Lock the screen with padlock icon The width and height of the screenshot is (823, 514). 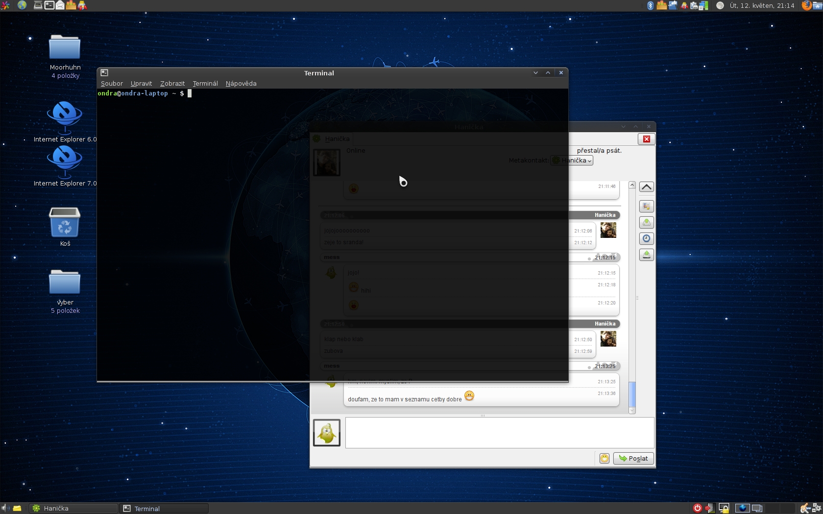(x=724, y=508)
